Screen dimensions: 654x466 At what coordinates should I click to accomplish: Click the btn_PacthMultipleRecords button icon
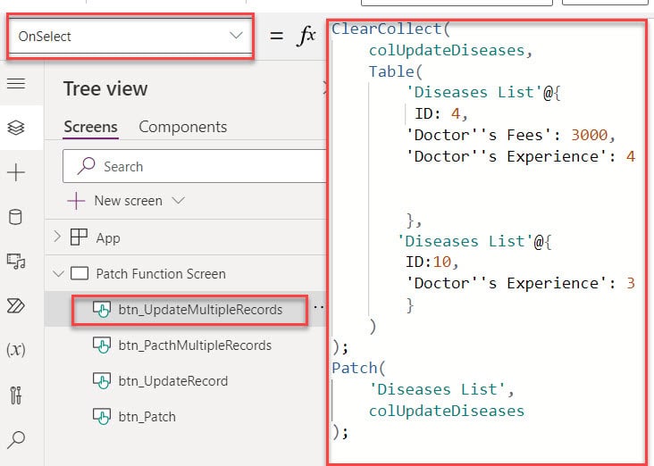[102, 345]
